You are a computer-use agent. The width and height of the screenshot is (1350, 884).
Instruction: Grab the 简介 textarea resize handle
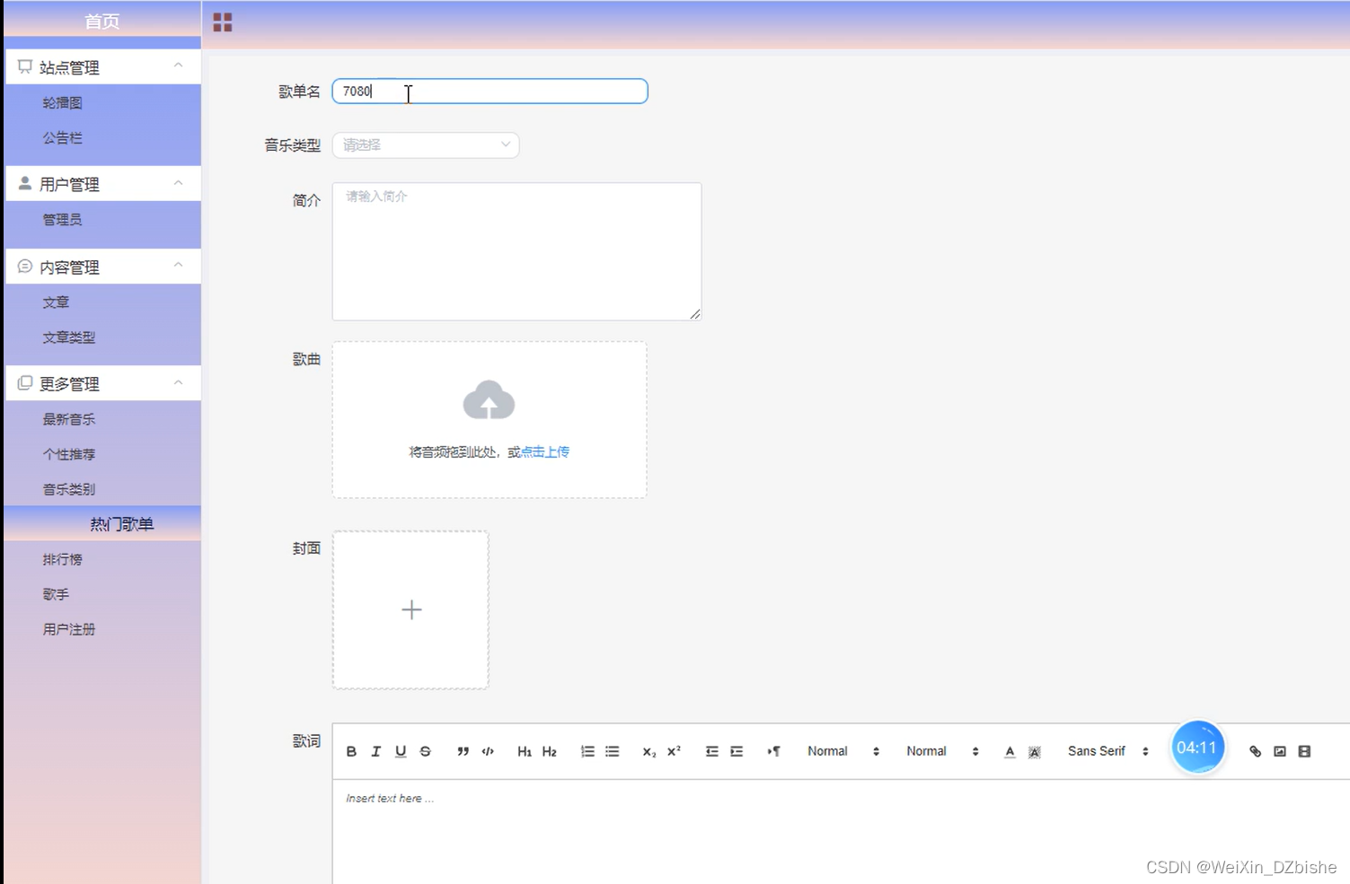pos(695,314)
